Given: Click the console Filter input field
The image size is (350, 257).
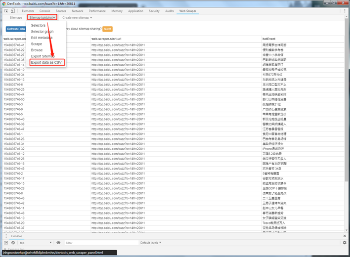Looking at the screenshot, I should pos(100,243).
